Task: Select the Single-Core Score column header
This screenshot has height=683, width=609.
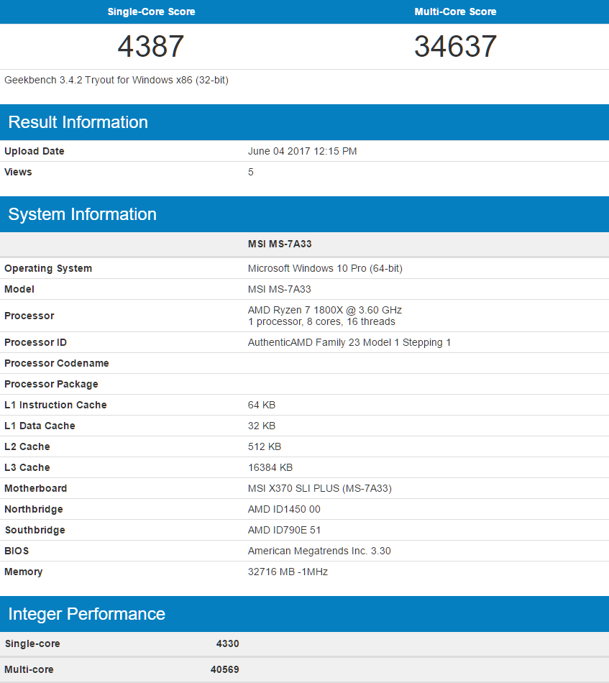Action: 151,12
